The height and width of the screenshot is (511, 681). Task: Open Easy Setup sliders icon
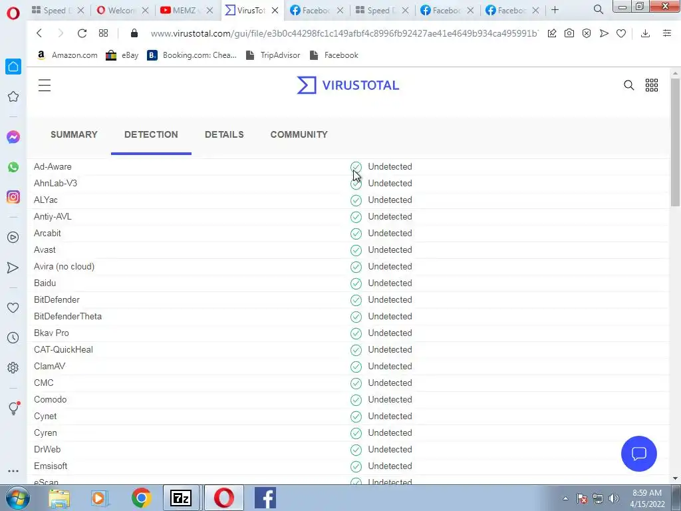click(667, 33)
